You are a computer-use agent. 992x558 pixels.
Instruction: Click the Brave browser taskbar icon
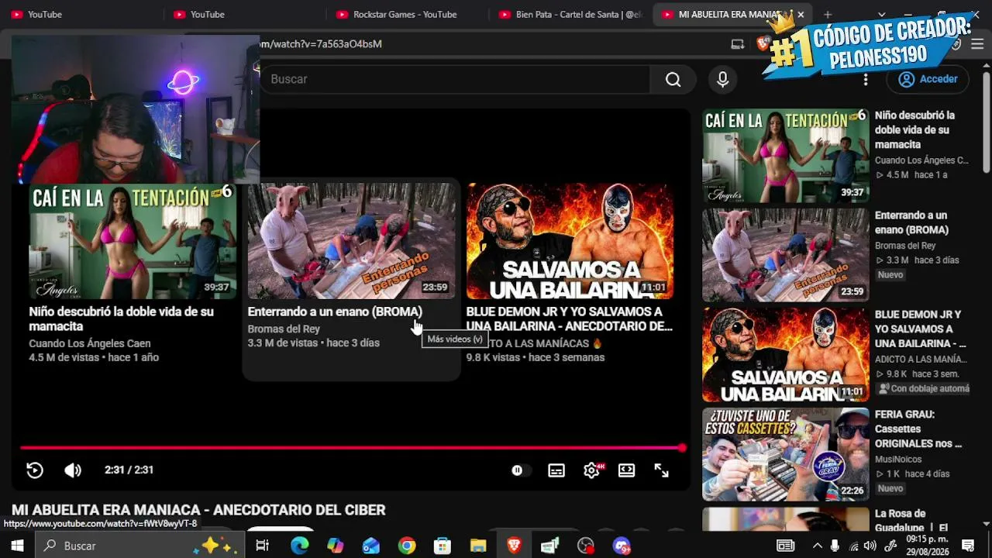point(515,546)
